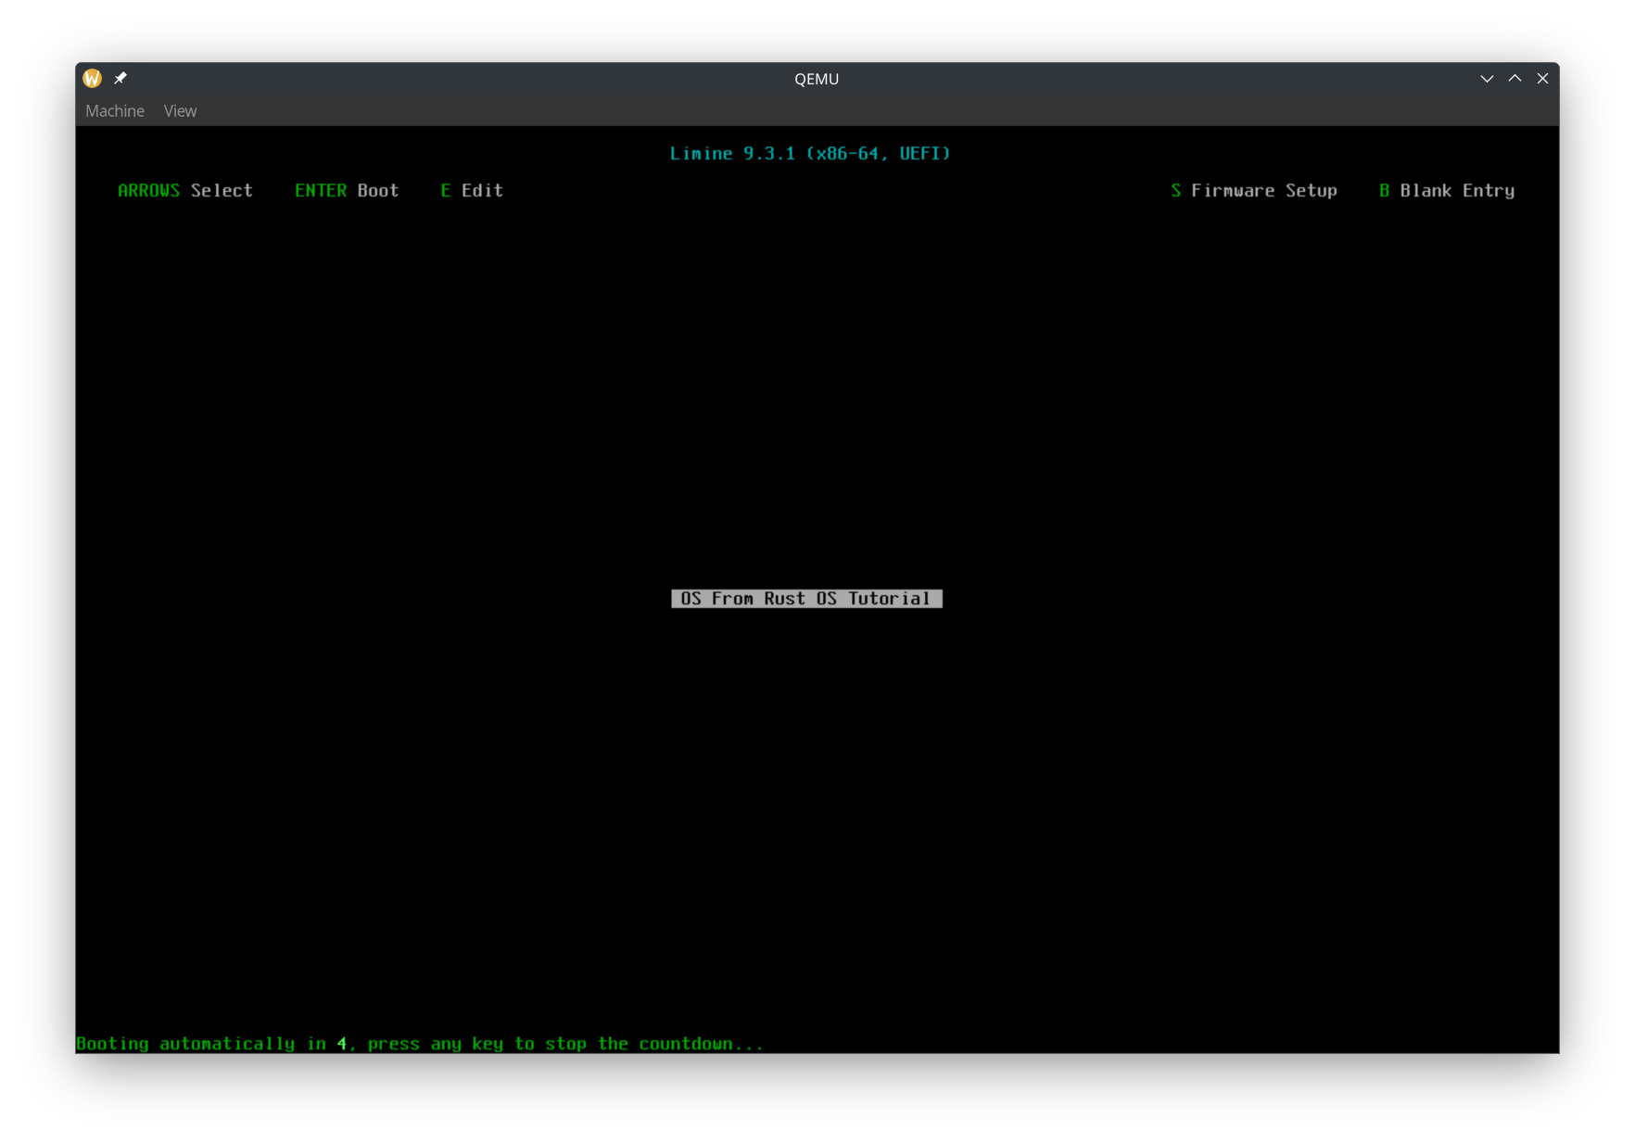The height and width of the screenshot is (1143, 1635).
Task: Click the B Blank Entry option
Action: coord(1446,190)
